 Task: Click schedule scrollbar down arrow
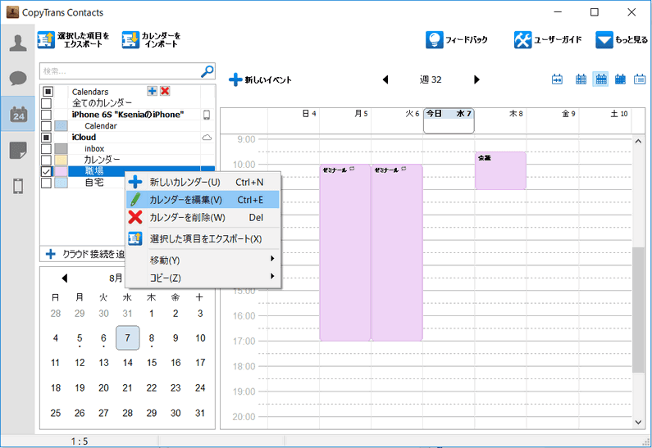point(638,423)
